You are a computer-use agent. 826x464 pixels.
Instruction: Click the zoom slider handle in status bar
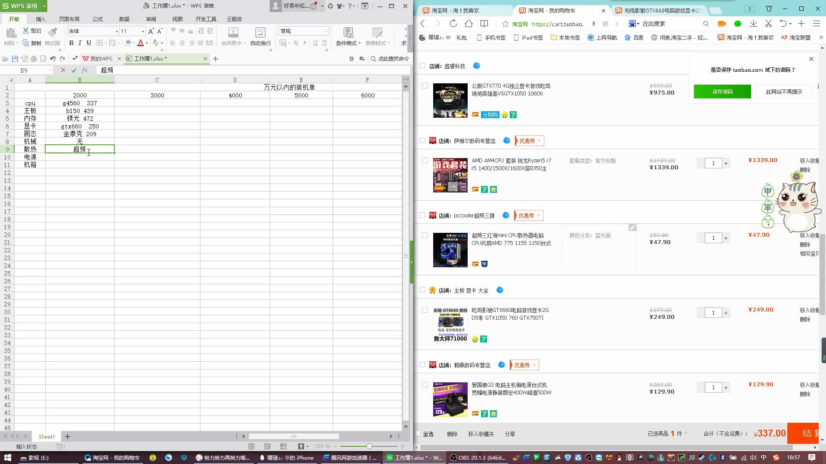coord(369,446)
